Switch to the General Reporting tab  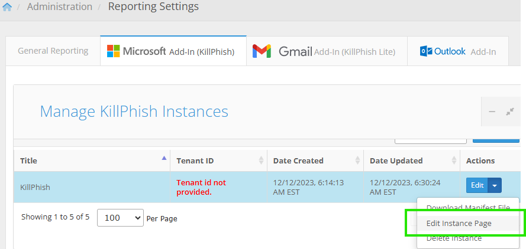[53, 51]
